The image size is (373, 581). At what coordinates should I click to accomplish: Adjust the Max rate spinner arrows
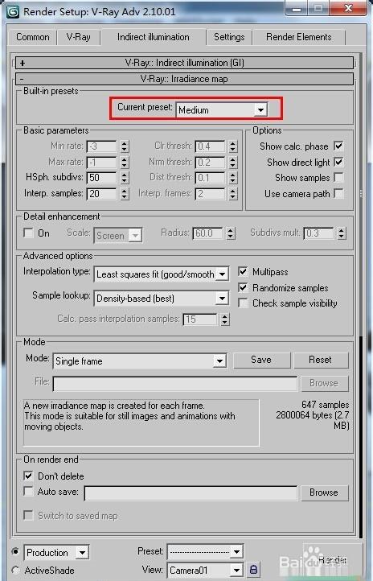click(125, 162)
